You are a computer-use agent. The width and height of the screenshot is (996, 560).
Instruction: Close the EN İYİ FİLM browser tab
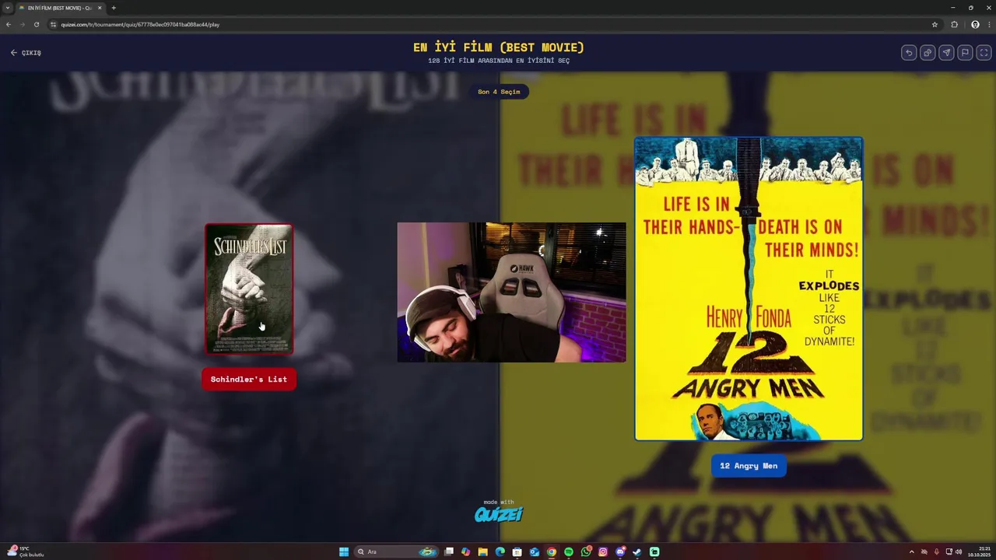(100, 8)
